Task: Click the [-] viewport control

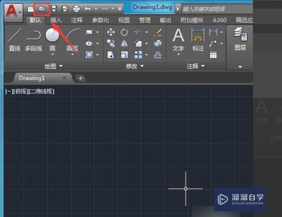Action: pyautogui.click(x=9, y=92)
